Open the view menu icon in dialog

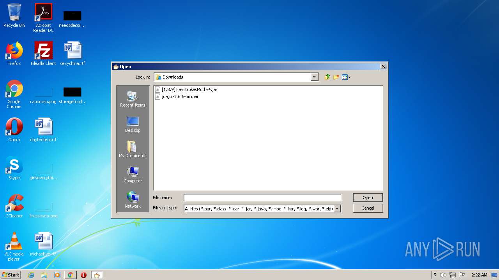tap(346, 77)
